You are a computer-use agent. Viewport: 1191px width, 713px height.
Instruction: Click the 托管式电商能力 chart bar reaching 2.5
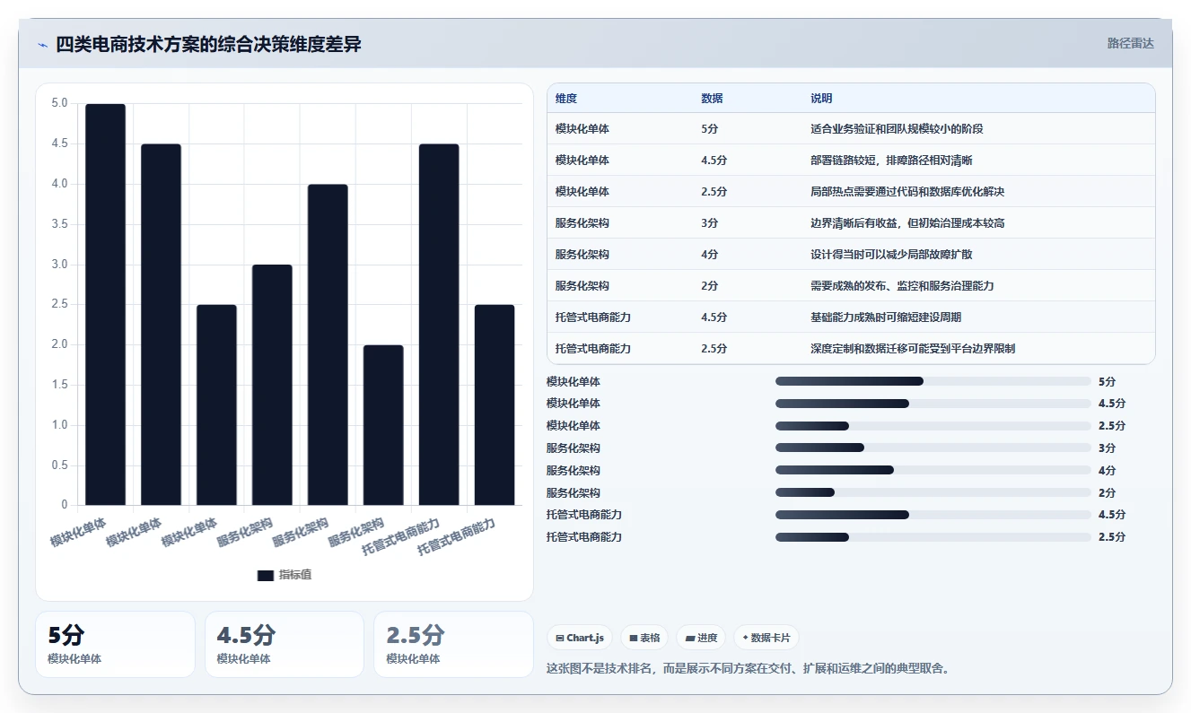495,404
